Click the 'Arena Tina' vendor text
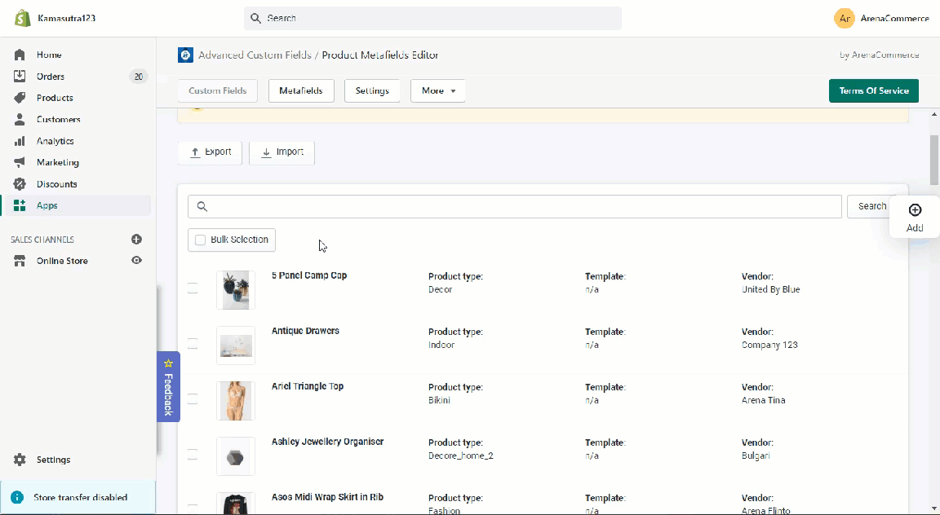This screenshot has width=940, height=515. click(x=763, y=400)
